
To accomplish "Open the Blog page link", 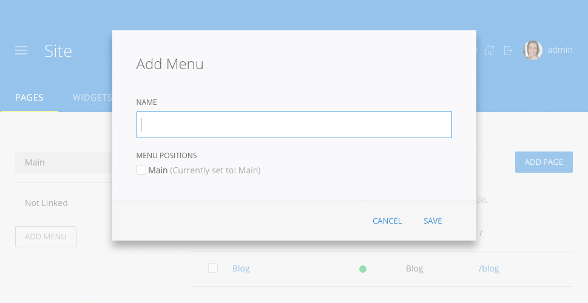I will click(x=241, y=268).
